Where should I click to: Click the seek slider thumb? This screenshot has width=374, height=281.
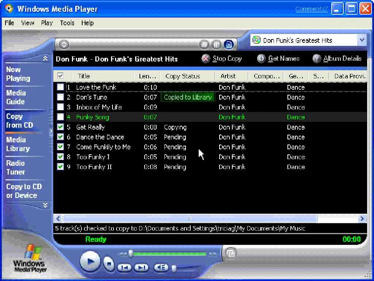click(130, 254)
